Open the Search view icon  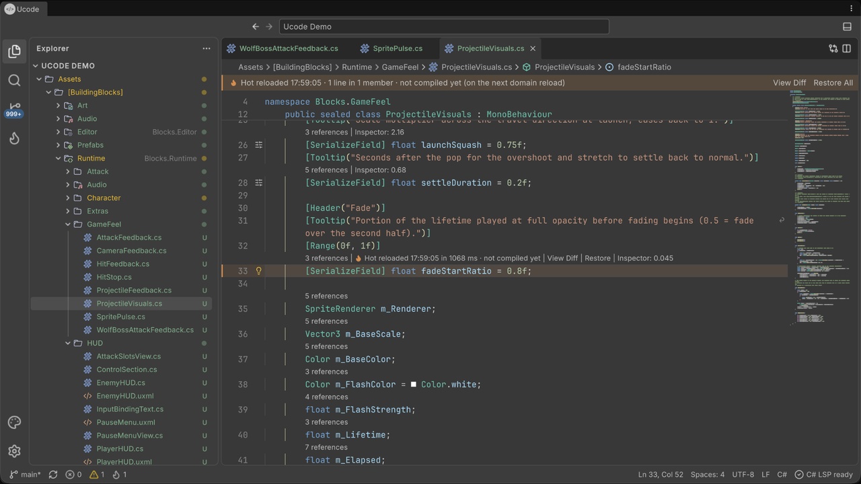pyautogui.click(x=14, y=81)
